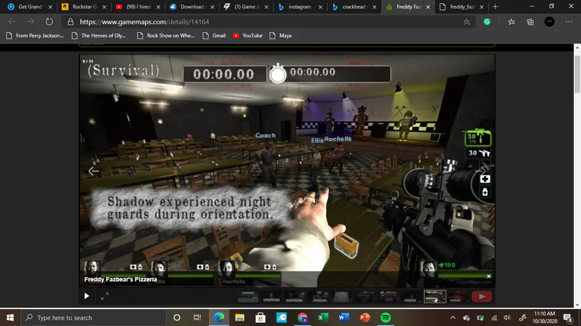Open a new browser tab

495,6
